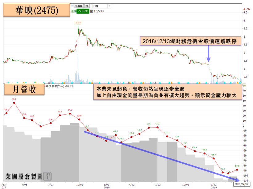Click the Facebook icon beside 菜圖股倉製圖
The height and width of the screenshot is (189, 253).
pos(48,176)
